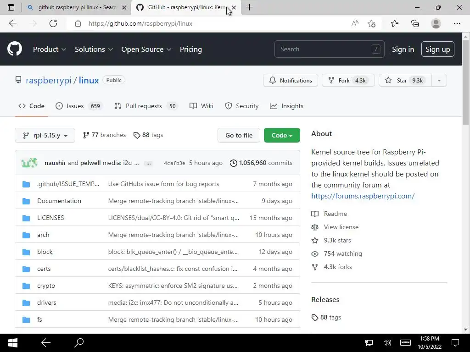
Task: Open the Wiki tab
Action: pyautogui.click(x=201, y=106)
